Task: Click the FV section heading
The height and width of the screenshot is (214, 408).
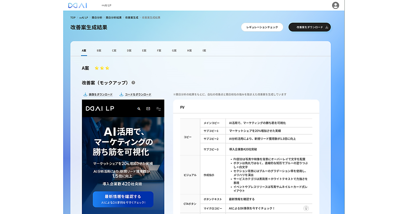Action: 182,107
